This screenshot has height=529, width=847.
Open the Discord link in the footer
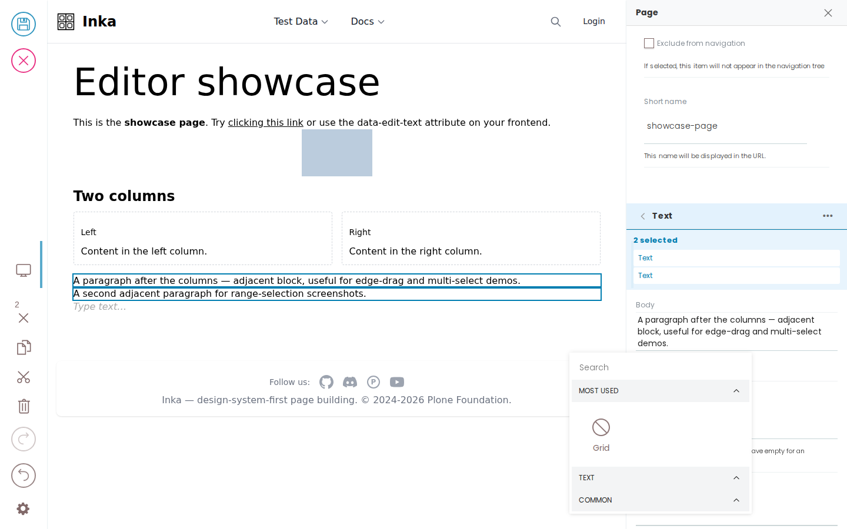click(x=350, y=382)
